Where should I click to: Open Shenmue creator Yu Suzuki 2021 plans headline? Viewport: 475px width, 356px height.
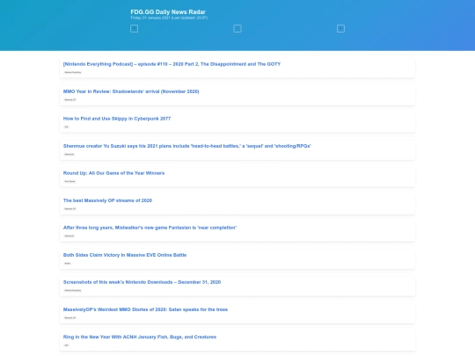pos(187,146)
